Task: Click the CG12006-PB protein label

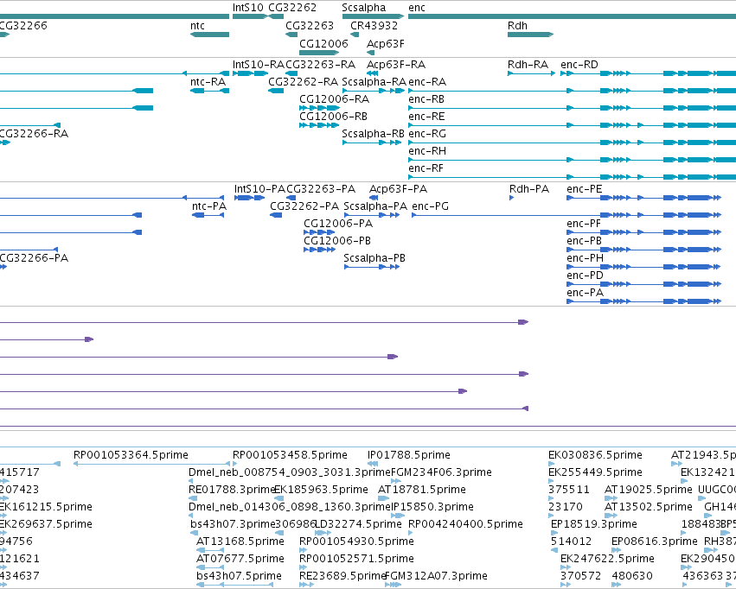Action: 337,241
